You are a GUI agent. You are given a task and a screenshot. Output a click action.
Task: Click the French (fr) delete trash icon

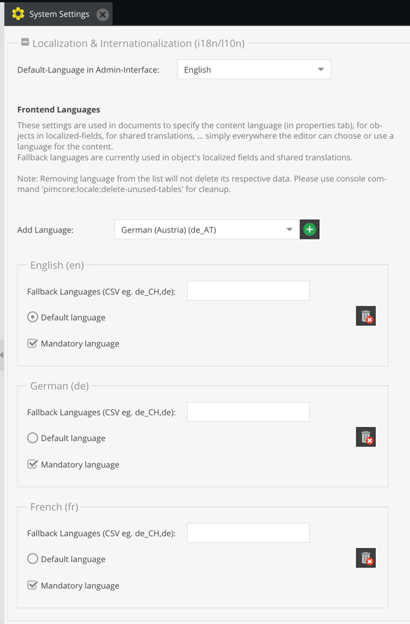point(366,558)
